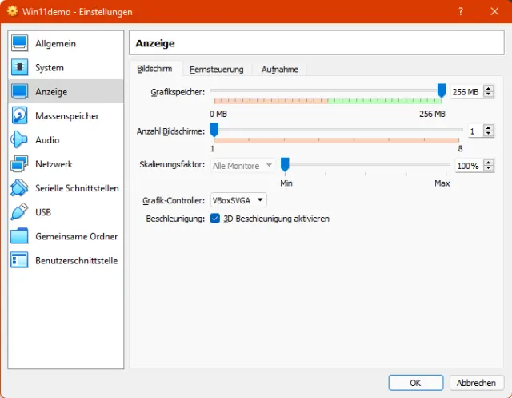The height and width of the screenshot is (398, 512).
Task: Expand the Grafik-Controller VBoxSVGA dropdown
Action: click(x=238, y=200)
